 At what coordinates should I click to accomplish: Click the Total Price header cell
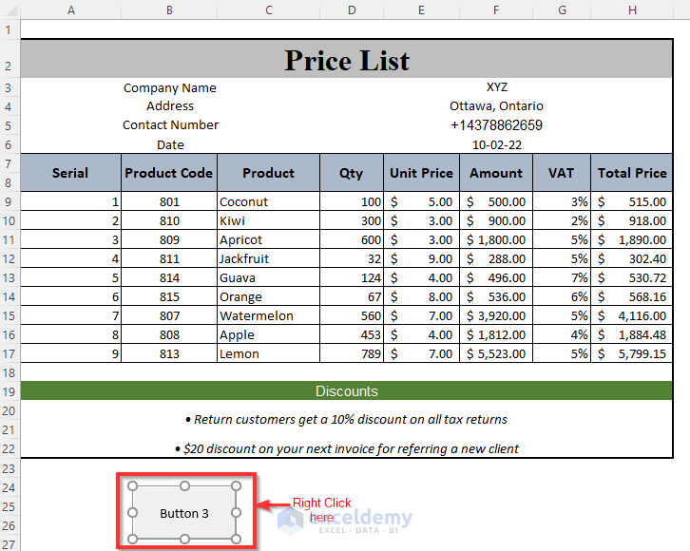coord(631,172)
